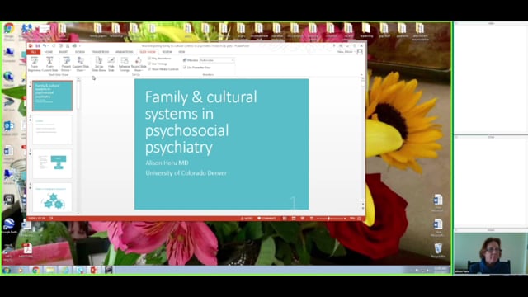Switch to the ANIMATIONS ribbon tab
This screenshot has width=528, height=297.
(125, 52)
